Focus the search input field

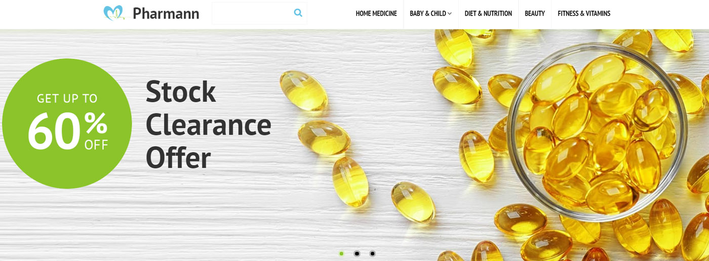[252, 13]
